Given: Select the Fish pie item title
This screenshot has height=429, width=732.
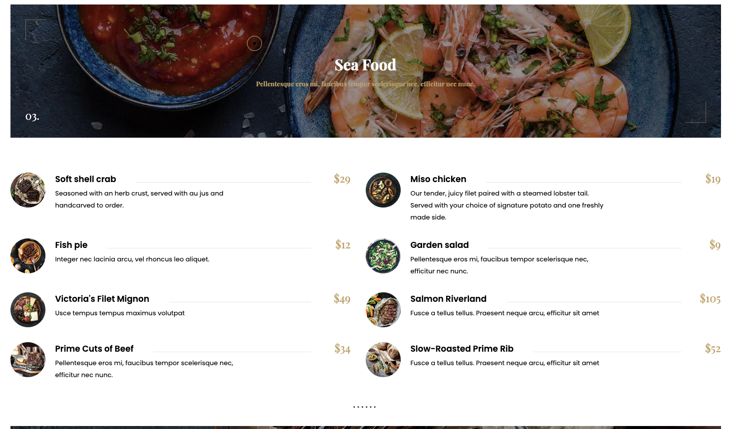Looking at the screenshot, I should click(x=71, y=245).
